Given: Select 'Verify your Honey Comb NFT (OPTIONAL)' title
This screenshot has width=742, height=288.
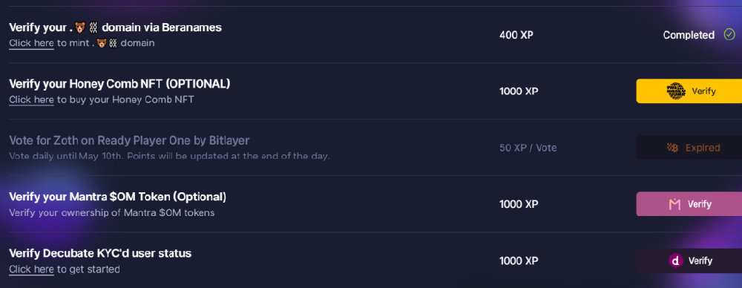Looking at the screenshot, I should [x=119, y=84].
